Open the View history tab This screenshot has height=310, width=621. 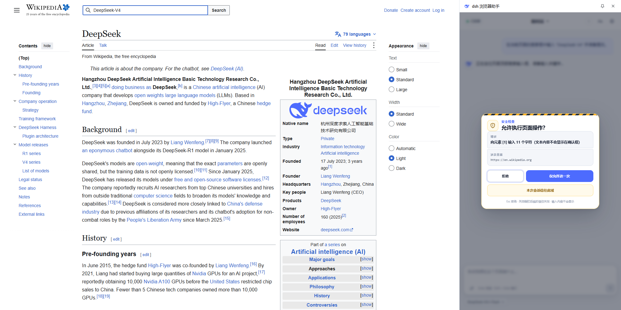click(355, 45)
